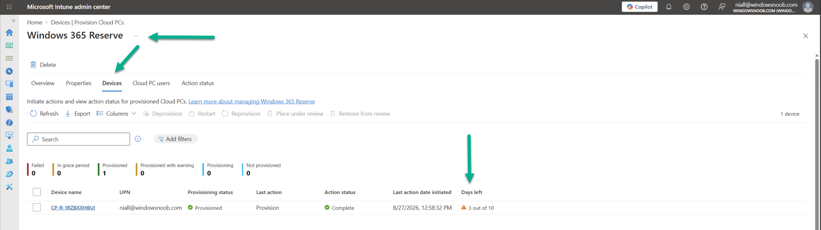Click the Delete button
The width and height of the screenshot is (821, 230).
(x=43, y=65)
